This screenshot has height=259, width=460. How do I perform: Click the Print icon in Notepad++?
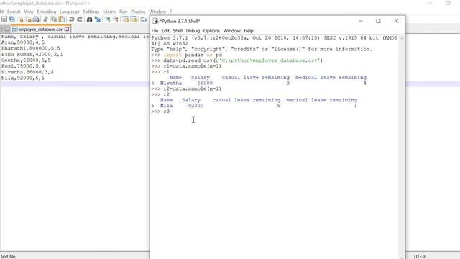click(x=36, y=19)
